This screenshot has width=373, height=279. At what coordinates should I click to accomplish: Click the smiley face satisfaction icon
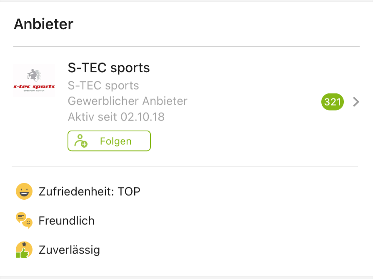(24, 191)
